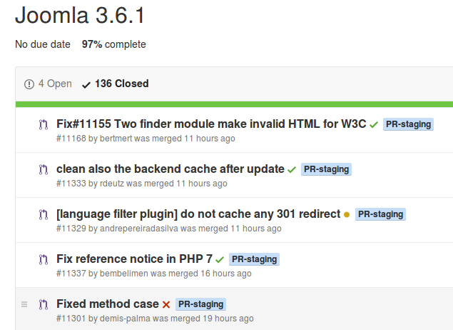Open the Fix#11155 Two finder module pull request
The width and height of the screenshot is (453, 330).
pyautogui.click(x=211, y=124)
